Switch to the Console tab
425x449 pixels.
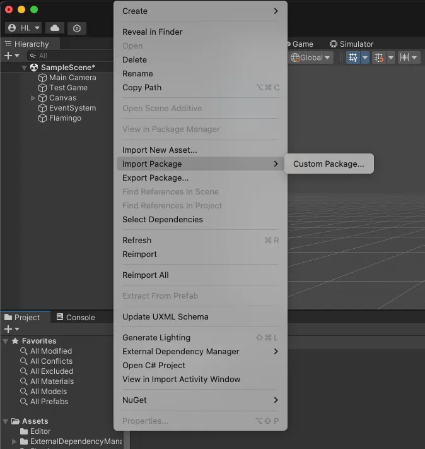pos(76,317)
